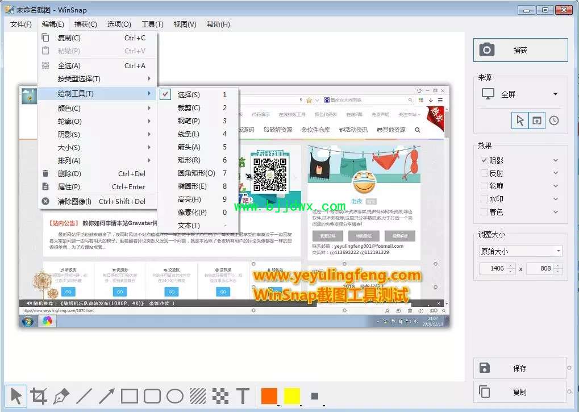Image resolution: width=579 pixels, height=412 pixels.
Task: Select the Pixelate checker tool in bottom toolbar
Action: point(220,396)
